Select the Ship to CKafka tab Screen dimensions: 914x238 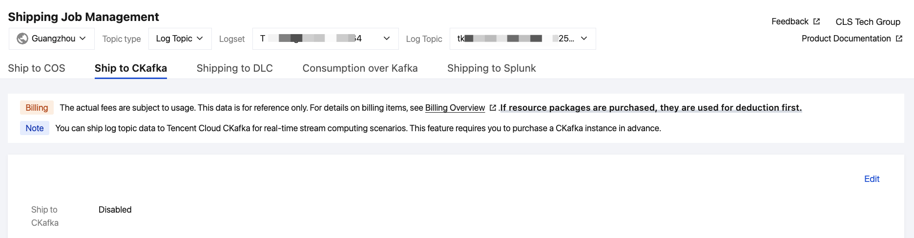(131, 68)
